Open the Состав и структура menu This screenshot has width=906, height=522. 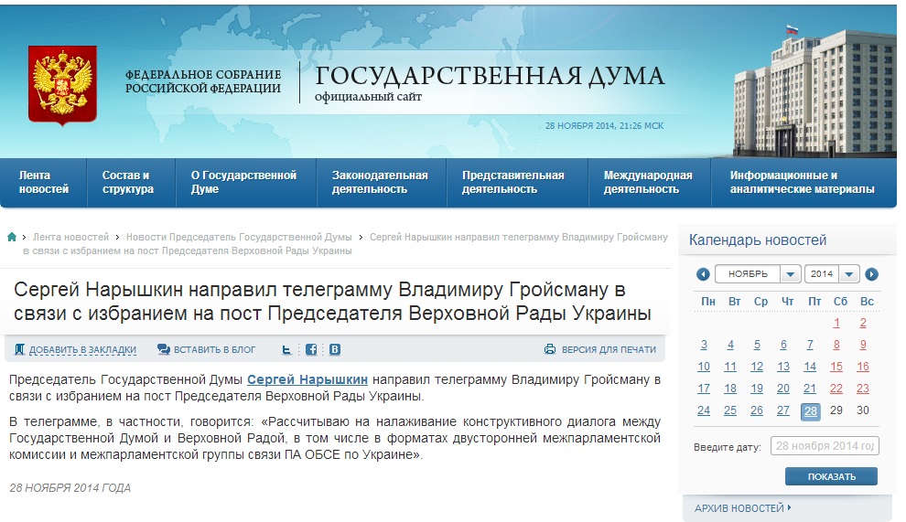(131, 183)
